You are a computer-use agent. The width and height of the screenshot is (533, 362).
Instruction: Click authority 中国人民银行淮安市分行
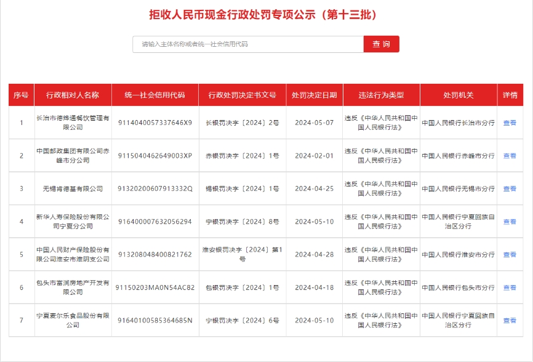coord(458,255)
